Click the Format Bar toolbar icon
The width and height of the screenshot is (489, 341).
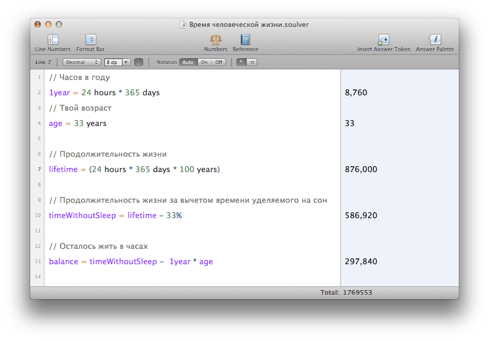(x=90, y=40)
